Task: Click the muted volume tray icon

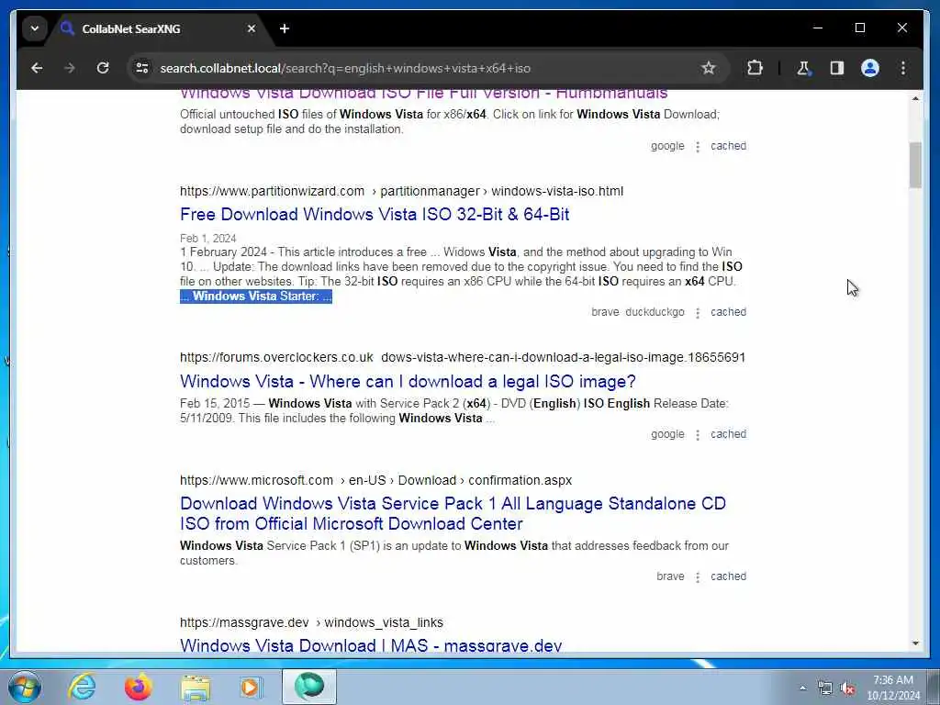Action: pyautogui.click(x=847, y=688)
